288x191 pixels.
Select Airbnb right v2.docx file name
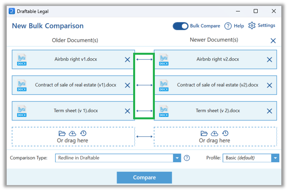[x=217, y=59]
